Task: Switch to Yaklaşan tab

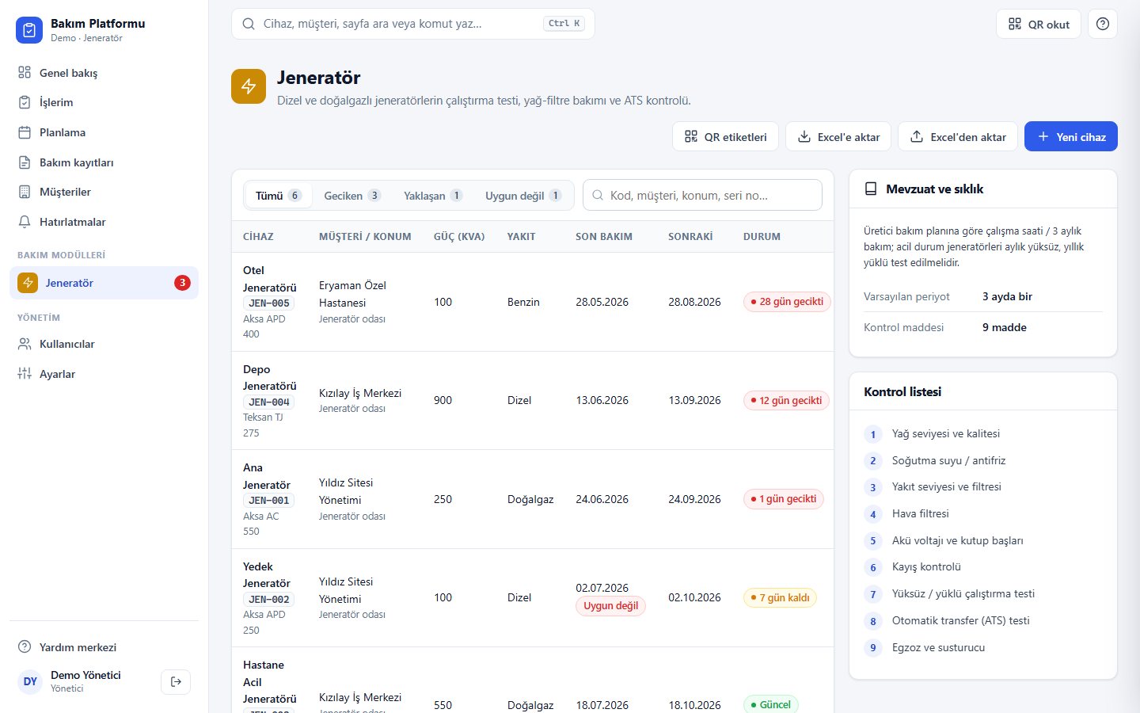Action: click(433, 196)
